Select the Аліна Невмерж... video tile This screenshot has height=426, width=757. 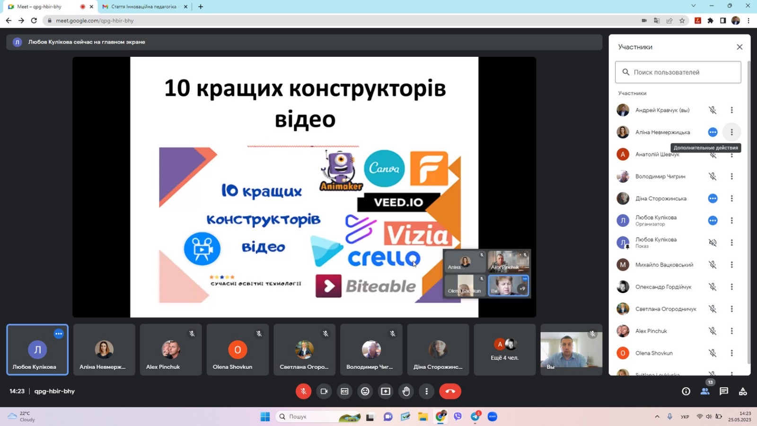104,350
